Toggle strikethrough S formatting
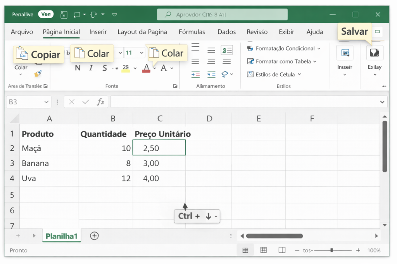 105,68
